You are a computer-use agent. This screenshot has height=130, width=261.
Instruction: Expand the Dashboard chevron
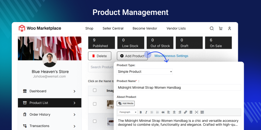click(74, 91)
